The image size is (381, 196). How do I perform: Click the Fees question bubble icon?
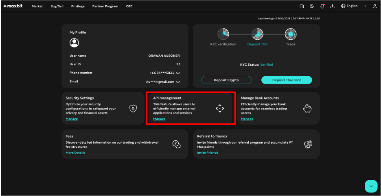point(176,144)
